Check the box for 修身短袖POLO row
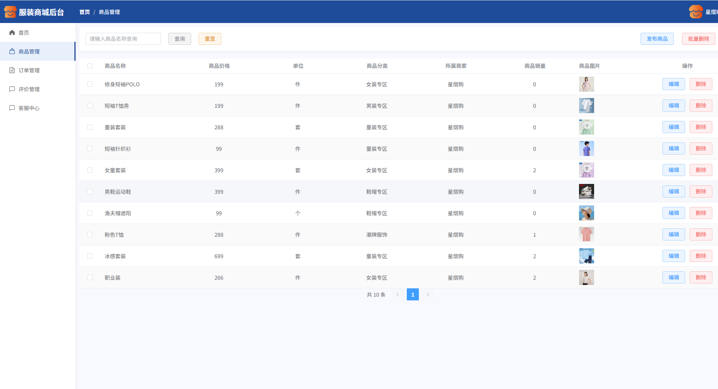Viewport: 718px width, 389px height. (x=90, y=84)
